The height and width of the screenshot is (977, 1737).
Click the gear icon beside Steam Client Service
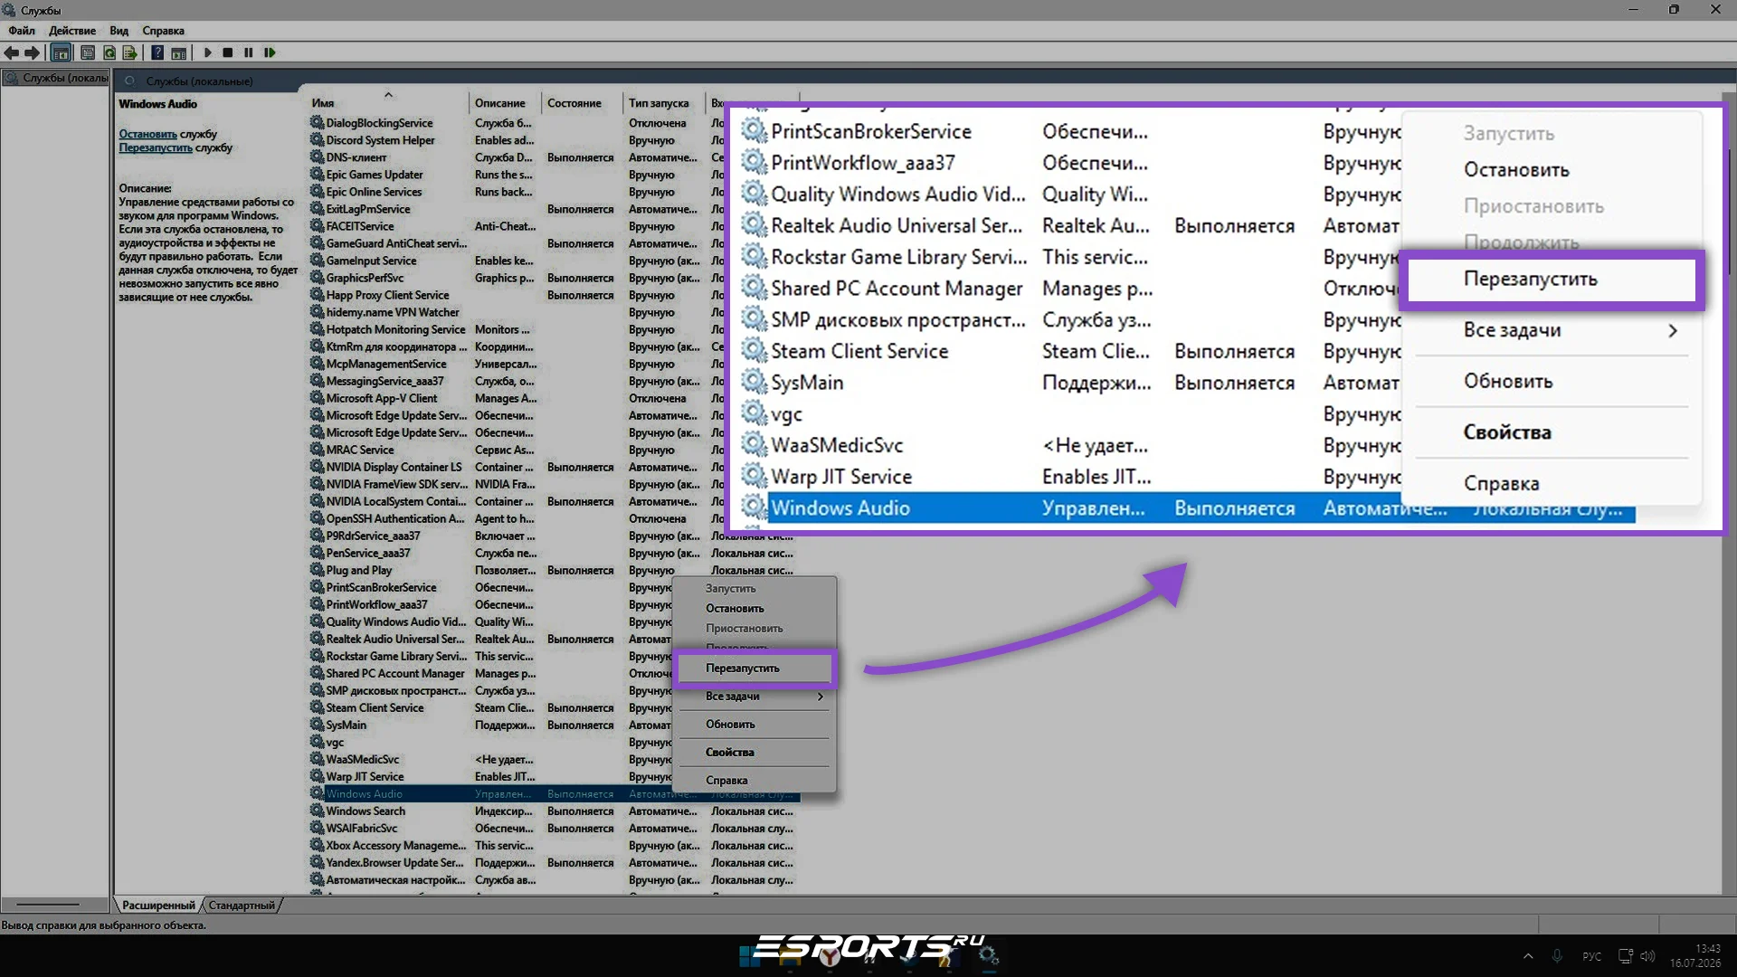pyautogui.click(x=317, y=707)
